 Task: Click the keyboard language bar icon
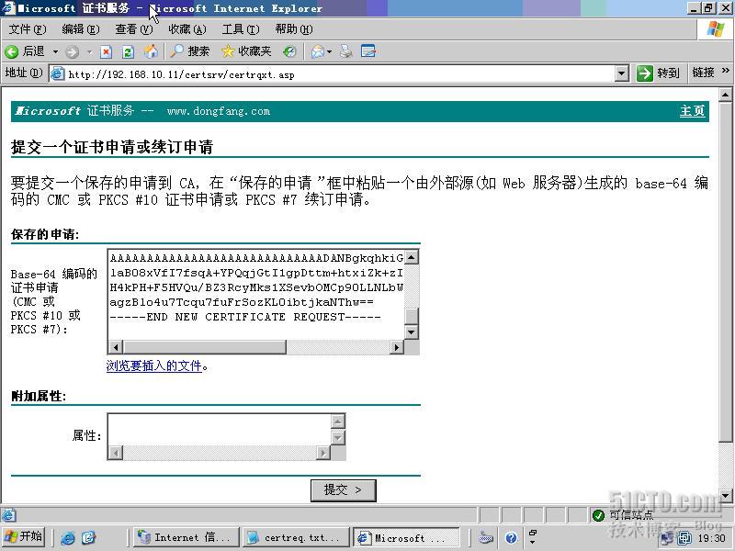486,538
